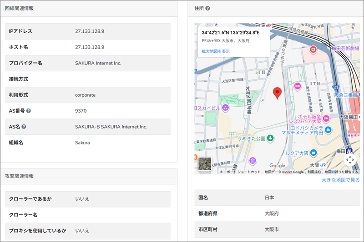The image size is (364, 242).
Task: Open キーボード ショートカット on map footer
Action: click(240, 172)
